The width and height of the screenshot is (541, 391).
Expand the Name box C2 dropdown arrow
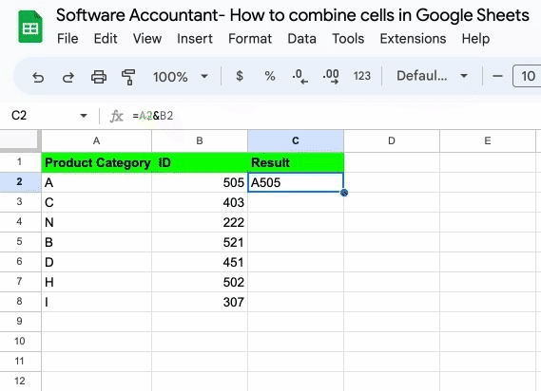[84, 116]
